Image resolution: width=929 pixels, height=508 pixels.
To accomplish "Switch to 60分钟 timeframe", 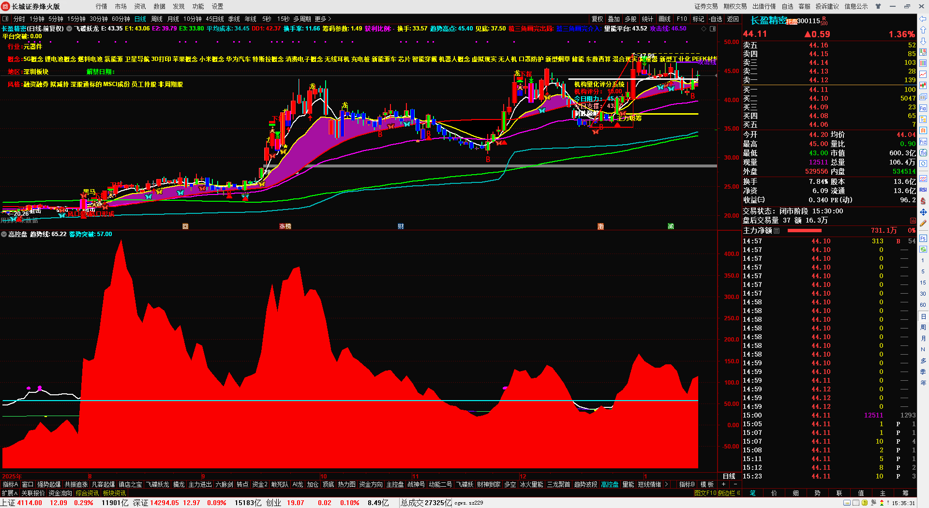I will point(120,19).
